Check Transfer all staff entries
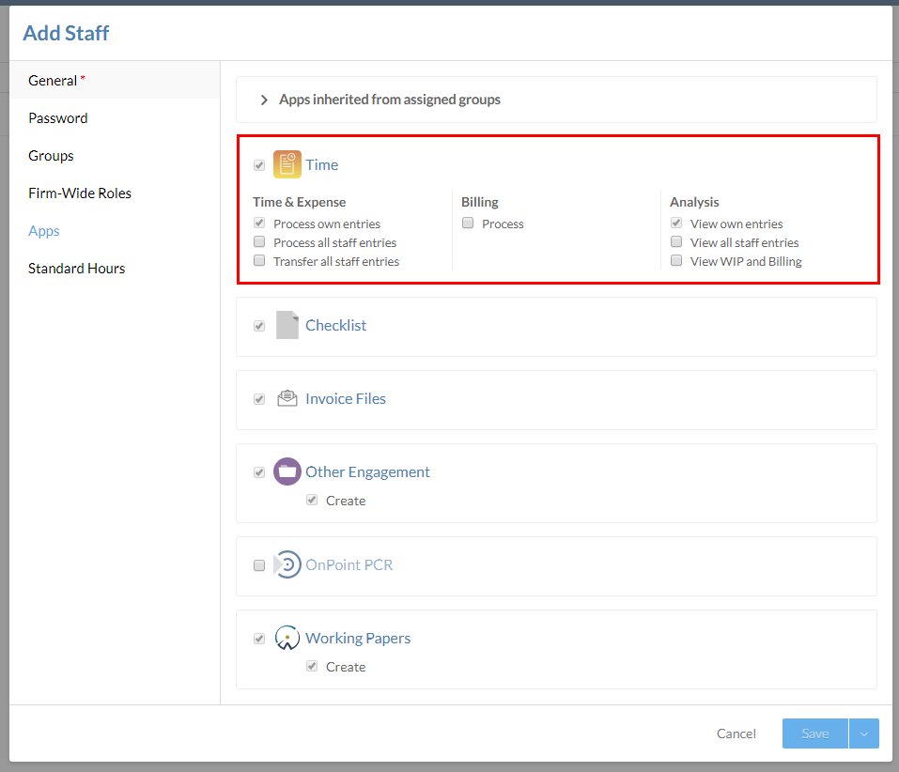Image resolution: width=899 pixels, height=772 pixels. [x=259, y=261]
